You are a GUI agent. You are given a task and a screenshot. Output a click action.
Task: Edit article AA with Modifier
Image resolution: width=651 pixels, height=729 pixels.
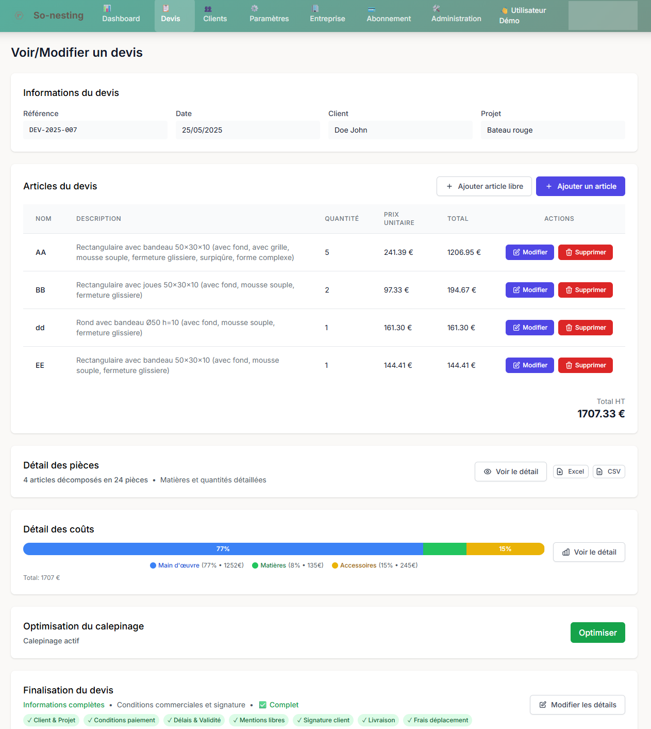[529, 252]
